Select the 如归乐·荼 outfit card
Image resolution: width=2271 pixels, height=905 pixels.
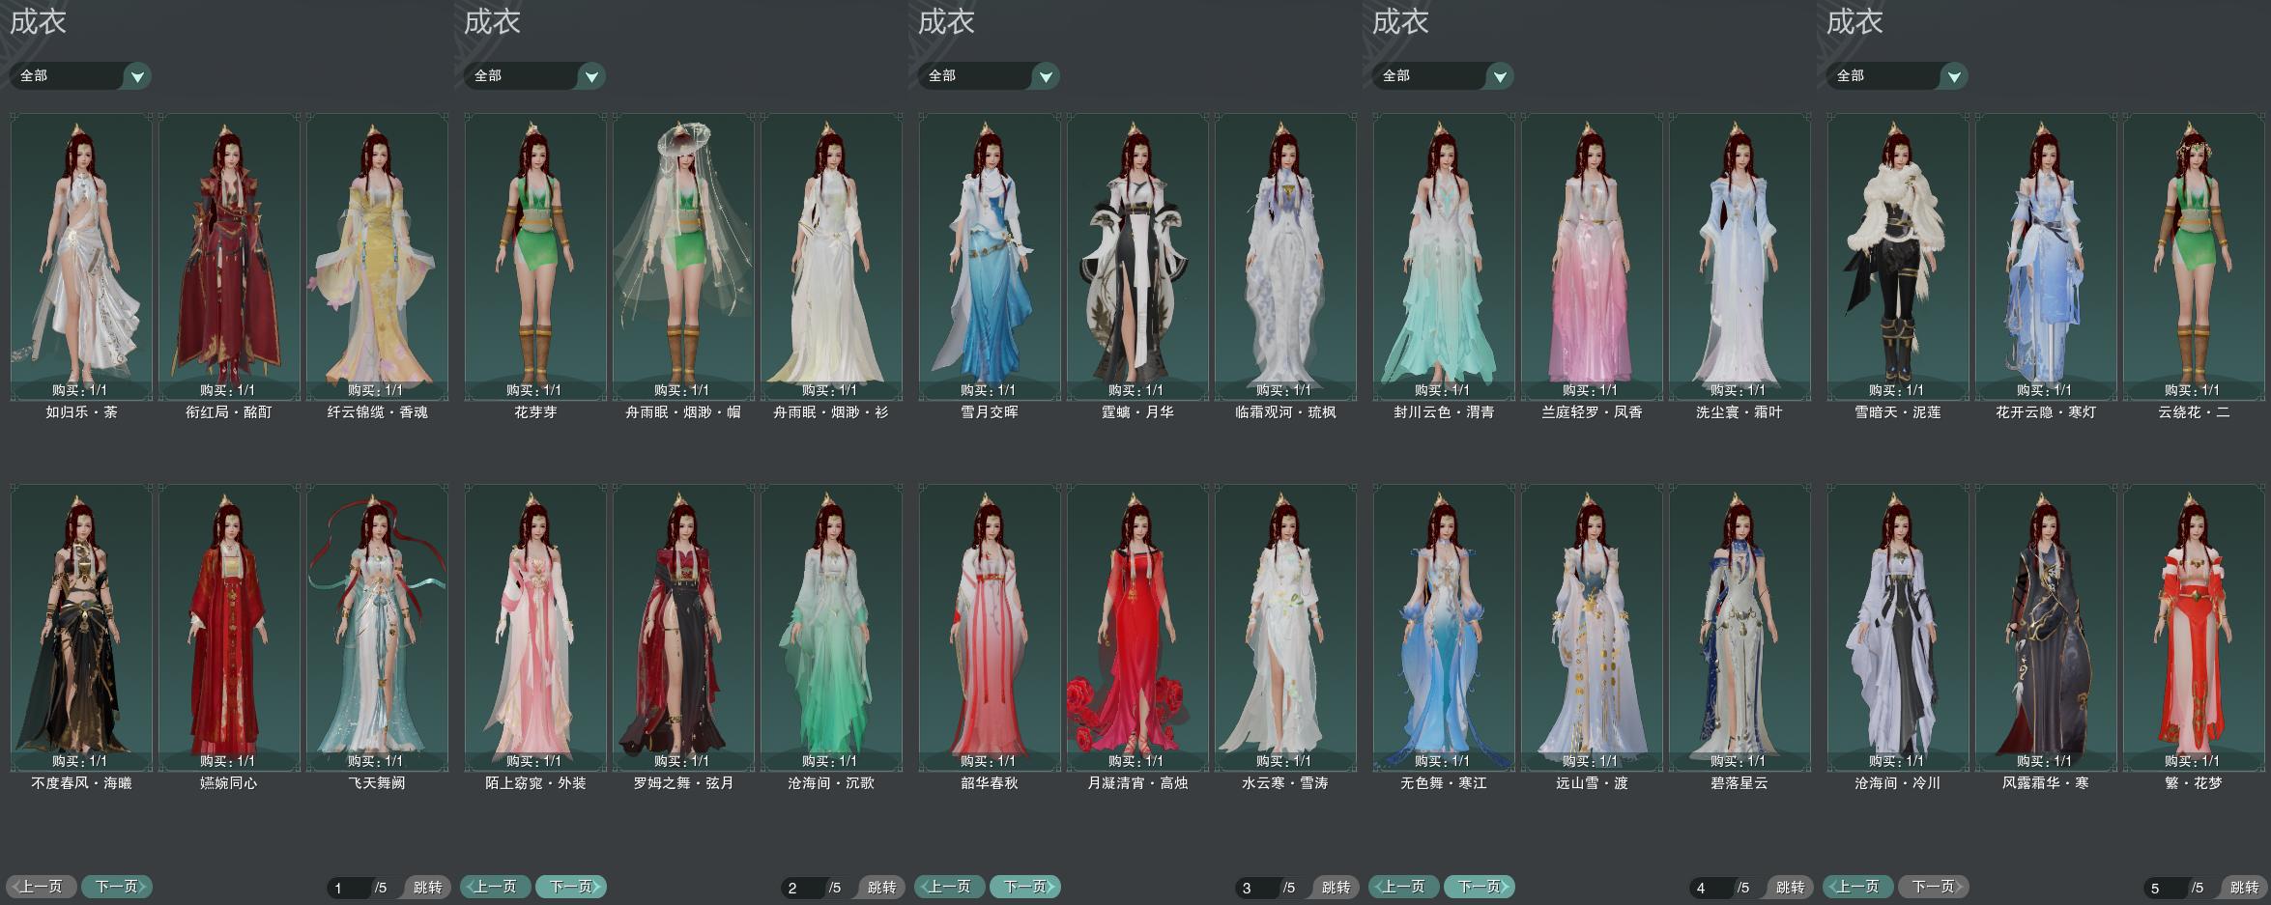click(x=81, y=256)
